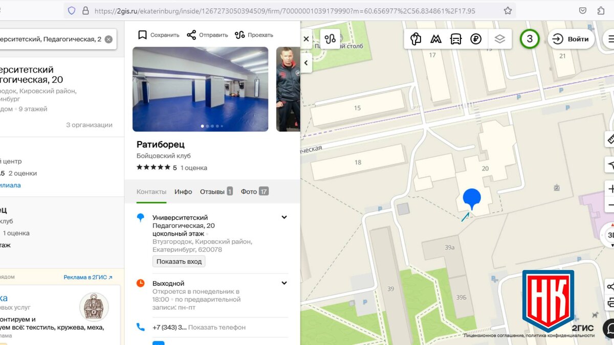
Task: Zoom in the map with plus
Action: (x=610, y=189)
